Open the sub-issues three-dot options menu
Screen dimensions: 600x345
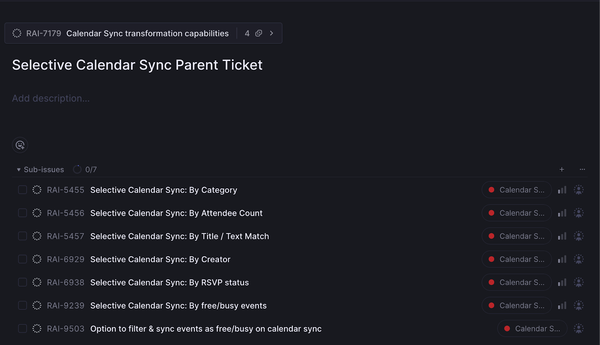tap(582, 169)
